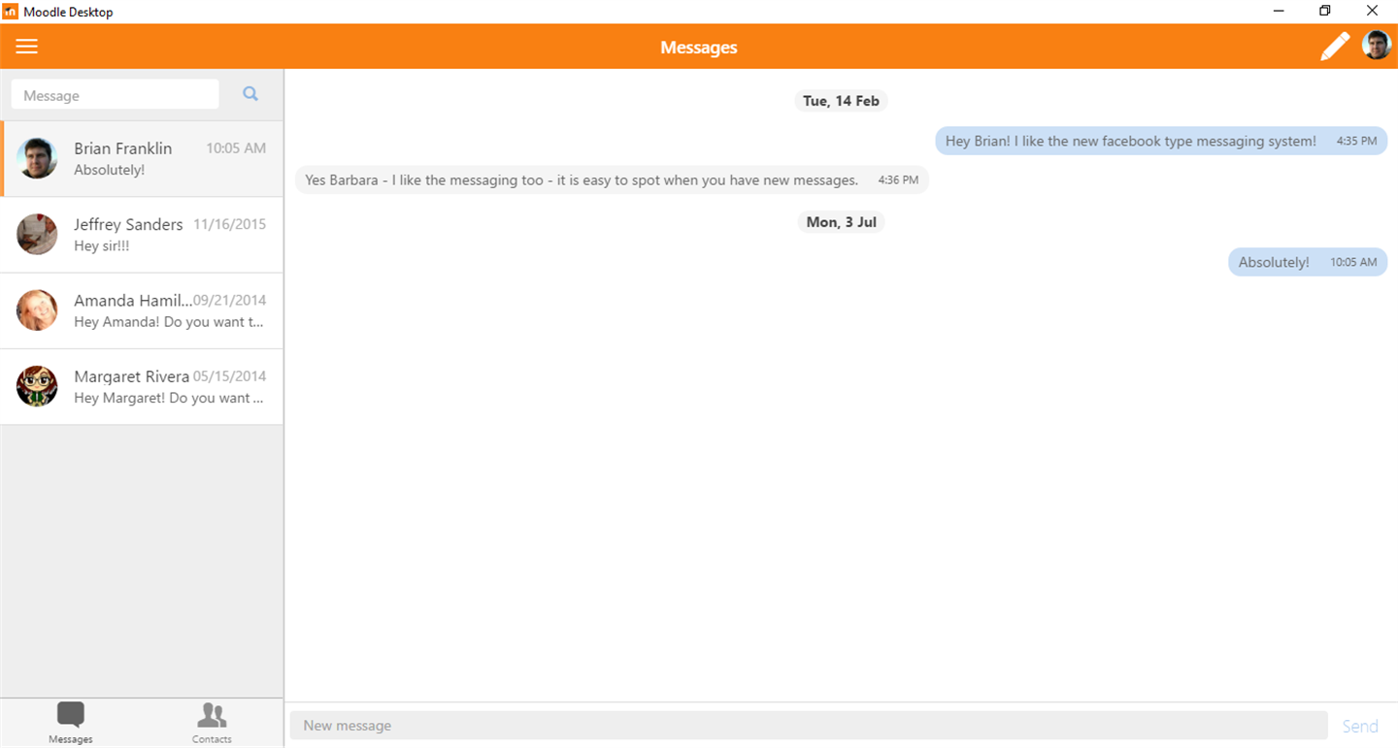Click the 11/16/2015 date in the list
This screenshot has width=1398, height=748.
click(229, 224)
